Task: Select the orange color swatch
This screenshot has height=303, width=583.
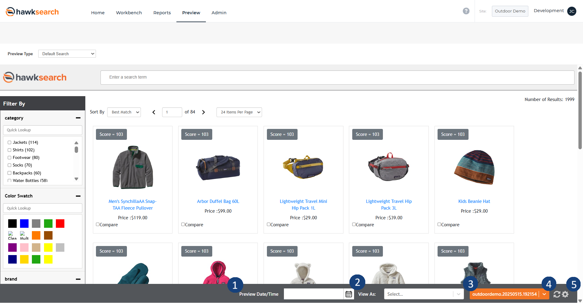Action: [x=36, y=235]
